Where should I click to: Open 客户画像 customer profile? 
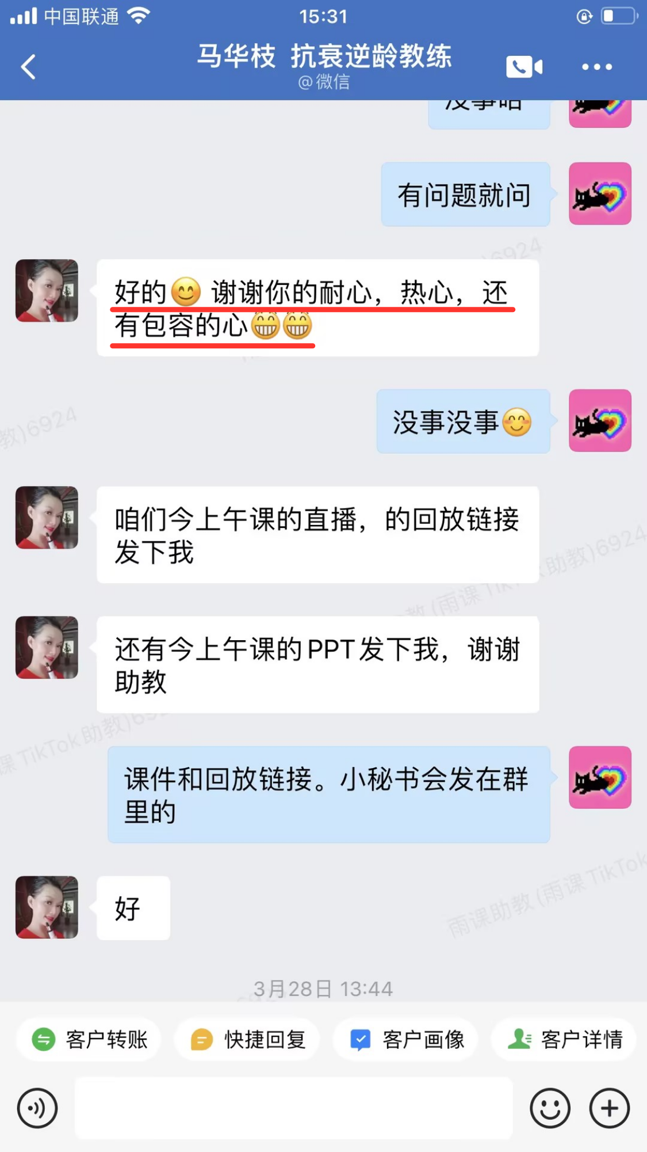[x=406, y=1039]
